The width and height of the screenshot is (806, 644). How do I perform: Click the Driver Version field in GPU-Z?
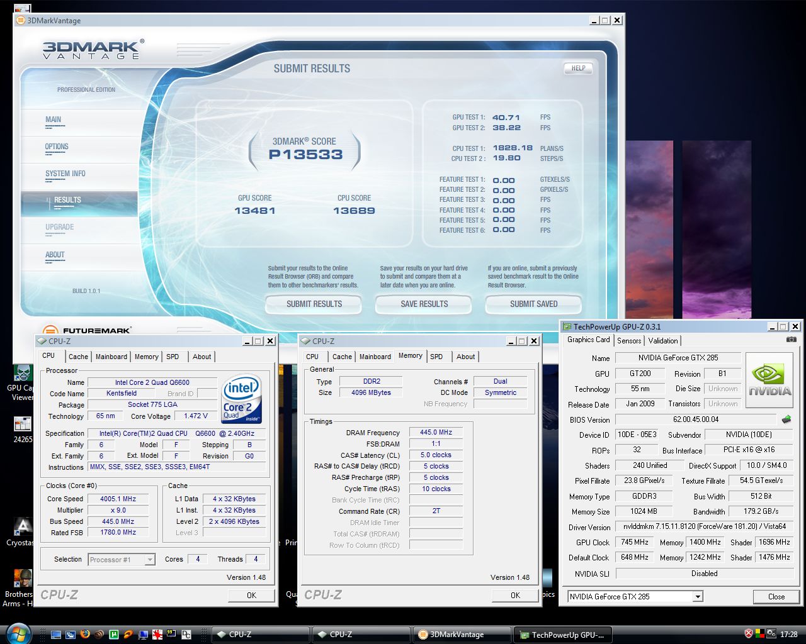(x=703, y=526)
